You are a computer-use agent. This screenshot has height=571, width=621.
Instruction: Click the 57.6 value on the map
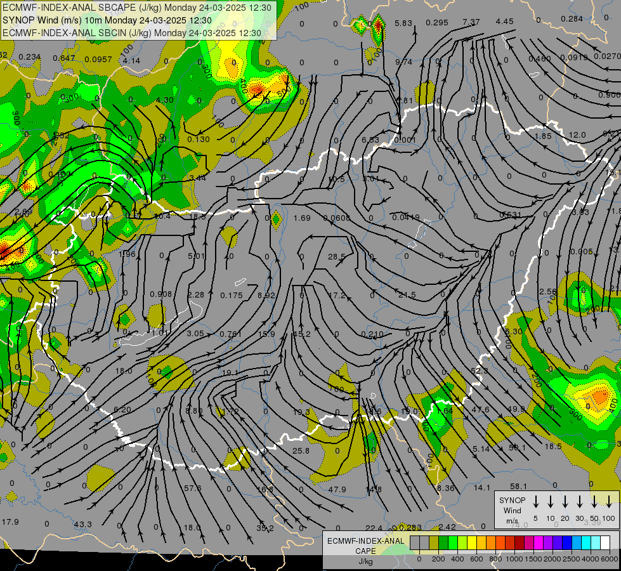192,488
